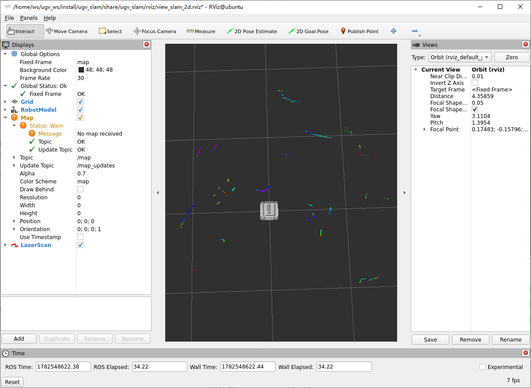Screen dimensions: 531x388
Task: Select the Publish Point pin tool
Action: (360, 31)
